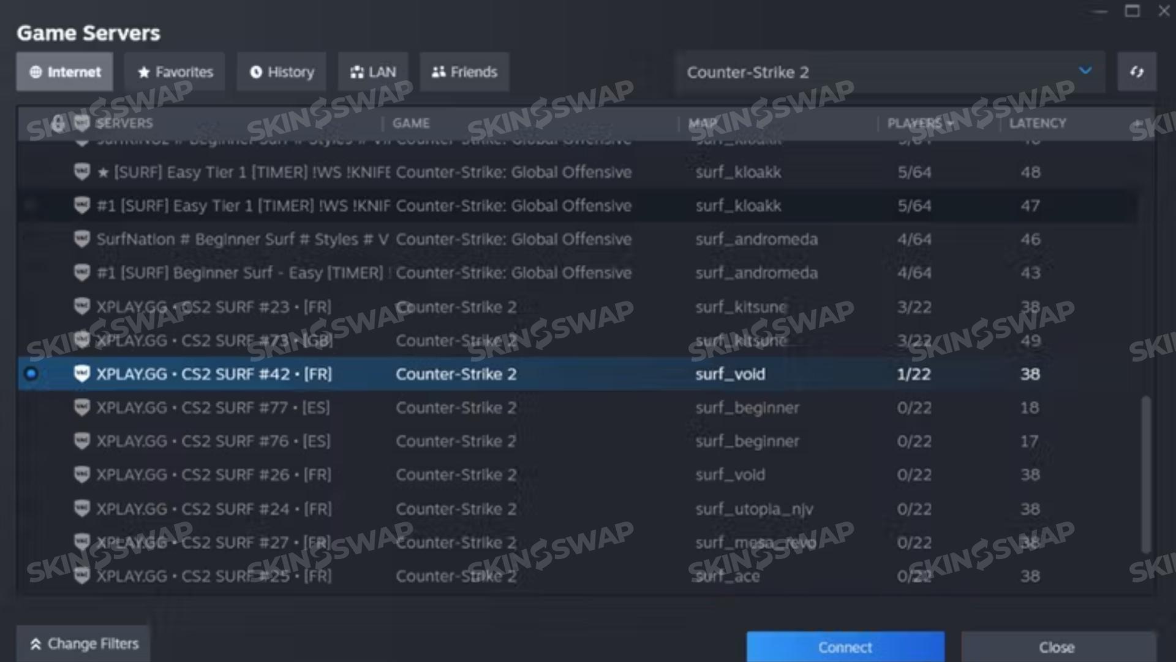
Task: Click the server list vertical scrollbar
Action: click(x=1146, y=475)
